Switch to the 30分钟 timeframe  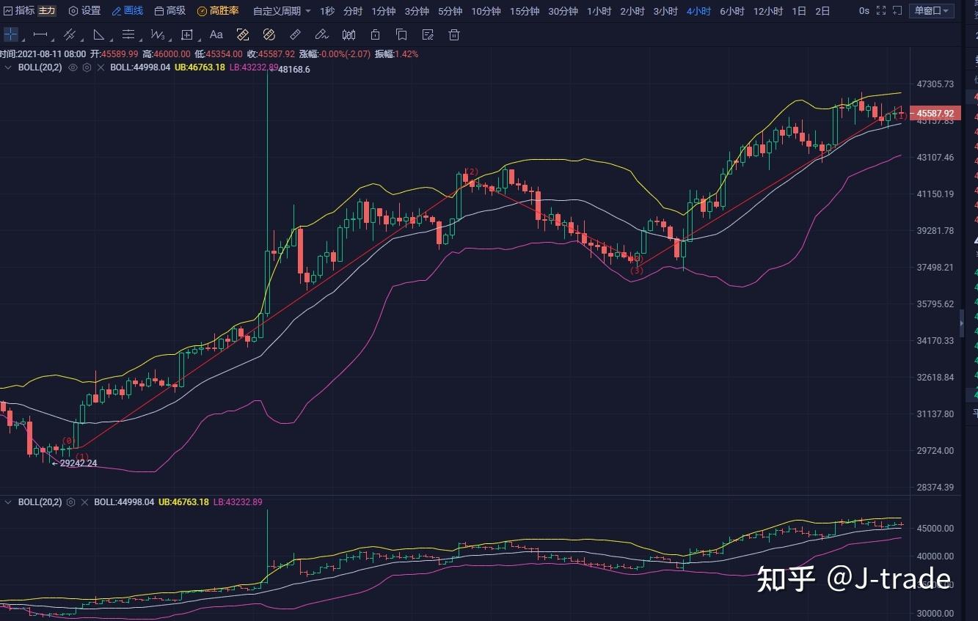(563, 11)
